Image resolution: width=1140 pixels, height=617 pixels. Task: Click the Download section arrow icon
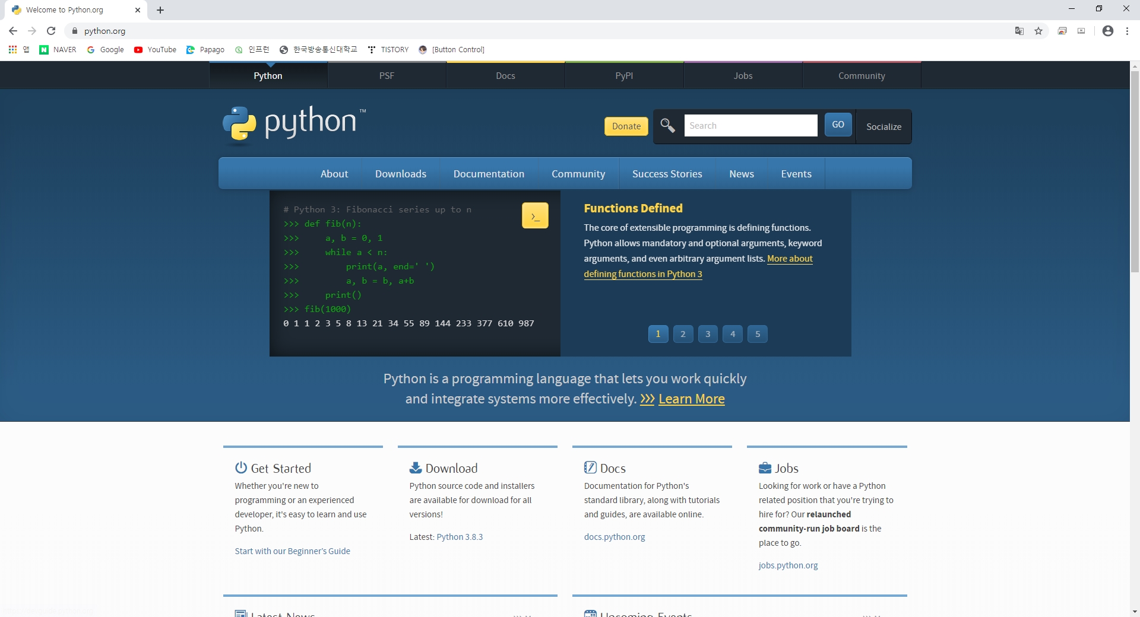click(416, 467)
